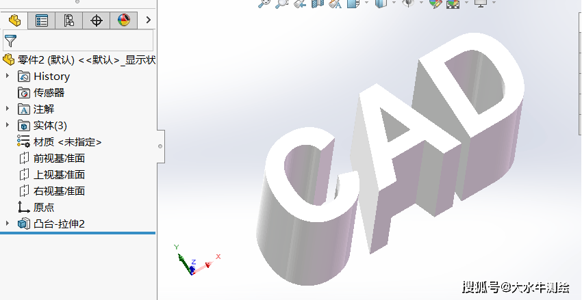
Task: Expand the History folder arrow
Action: tap(7, 76)
